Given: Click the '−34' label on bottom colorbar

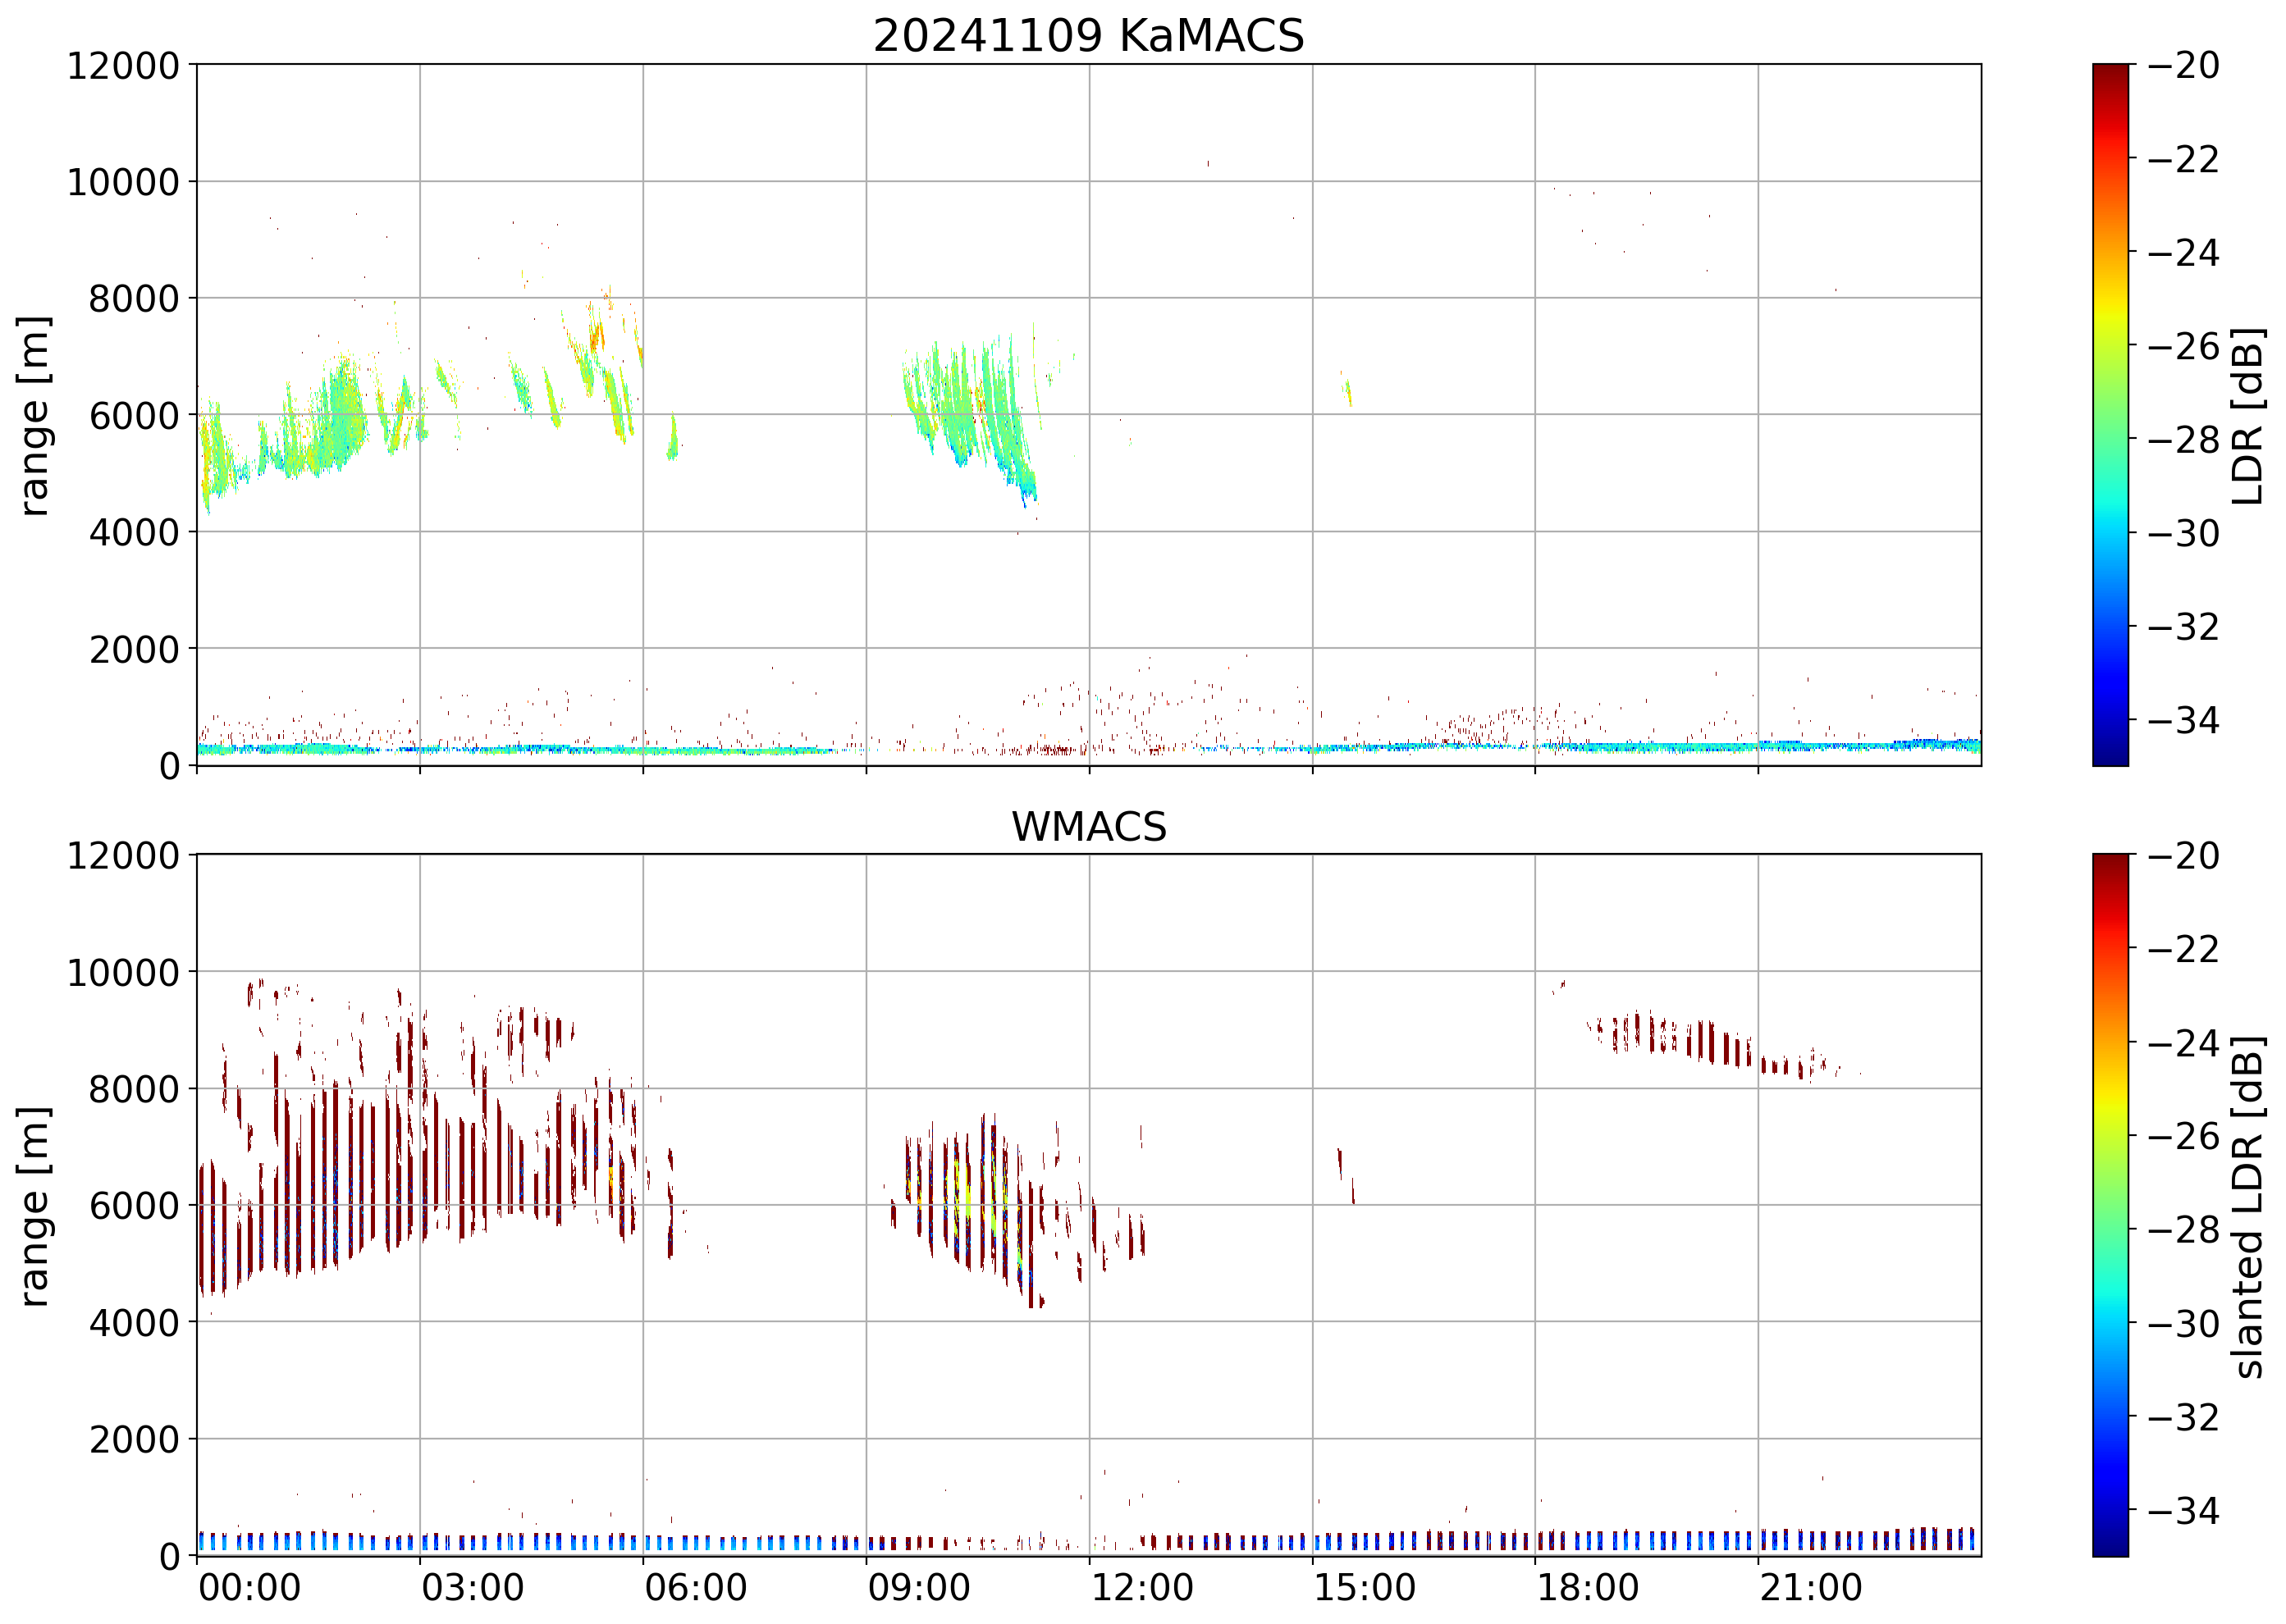Looking at the screenshot, I should click(x=2183, y=1510).
